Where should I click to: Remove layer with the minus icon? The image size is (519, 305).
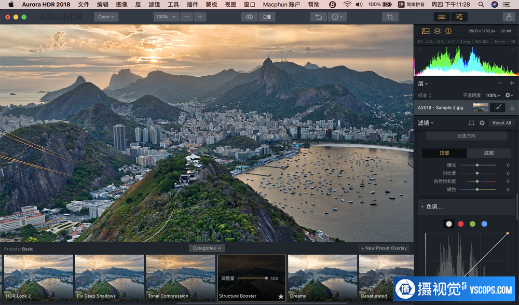(500, 84)
